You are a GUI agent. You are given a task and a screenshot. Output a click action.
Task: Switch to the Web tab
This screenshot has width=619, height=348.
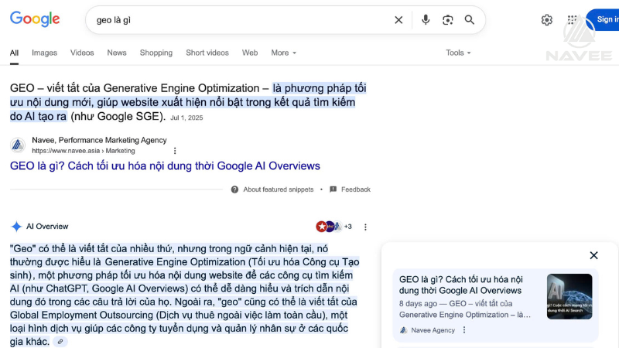[x=250, y=53]
